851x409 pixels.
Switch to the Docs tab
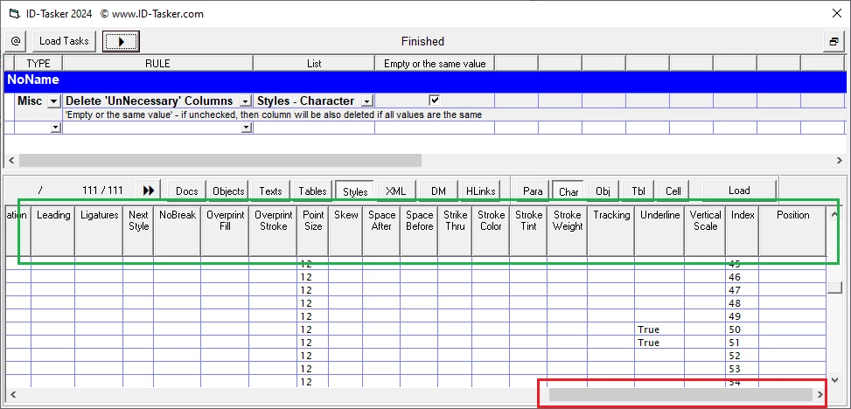pyautogui.click(x=186, y=191)
